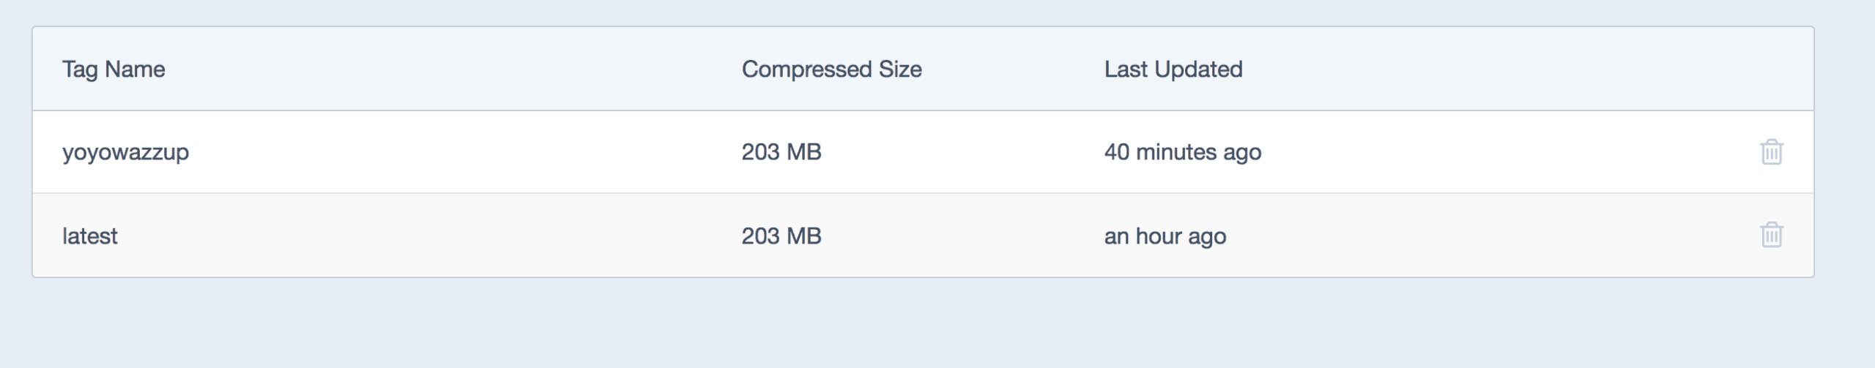
Task: Sort by the Last Updated column header
Action: 1173,70
